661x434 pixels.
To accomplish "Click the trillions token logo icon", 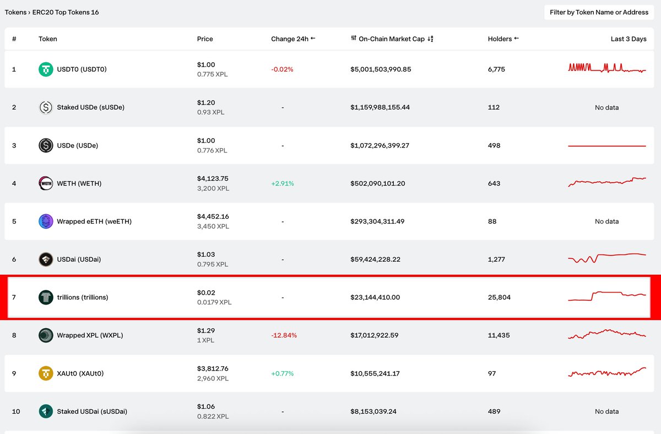I will coord(46,297).
